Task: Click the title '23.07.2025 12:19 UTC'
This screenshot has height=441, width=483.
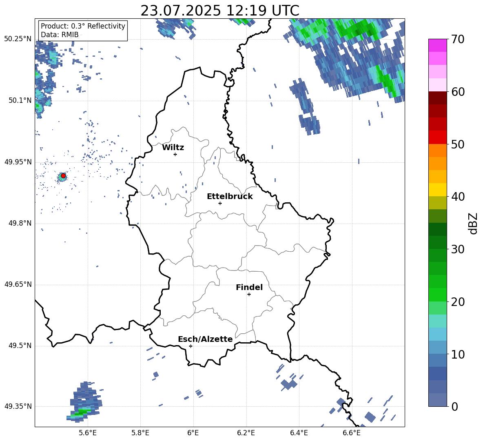Action: pos(220,11)
